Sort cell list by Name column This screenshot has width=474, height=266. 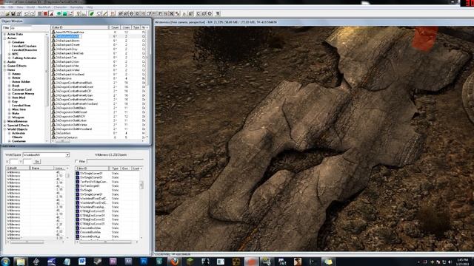(41, 168)
